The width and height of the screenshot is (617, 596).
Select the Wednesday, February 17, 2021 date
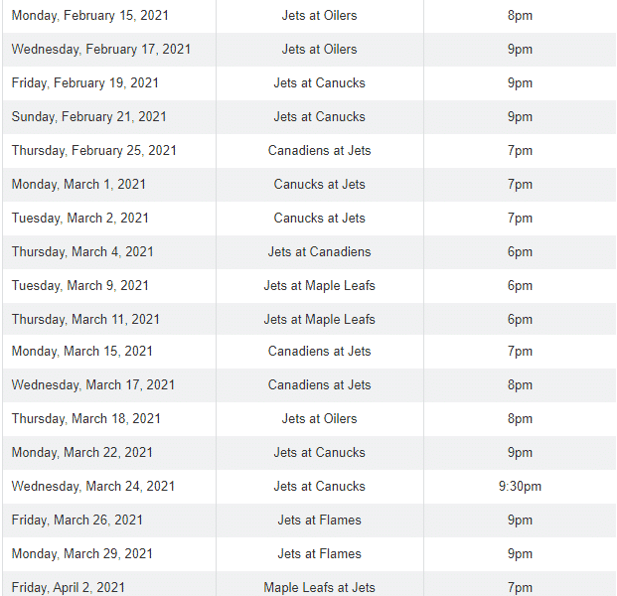point(101,50)
